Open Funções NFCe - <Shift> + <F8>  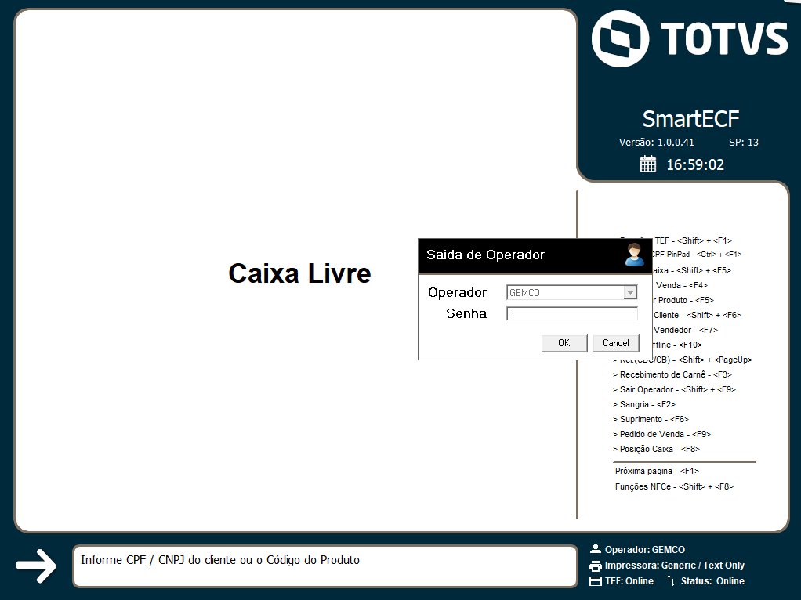tap(674, 486)
